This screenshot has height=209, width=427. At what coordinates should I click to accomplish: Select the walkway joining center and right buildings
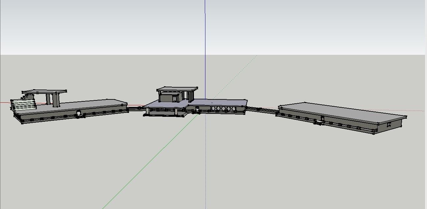262,110
